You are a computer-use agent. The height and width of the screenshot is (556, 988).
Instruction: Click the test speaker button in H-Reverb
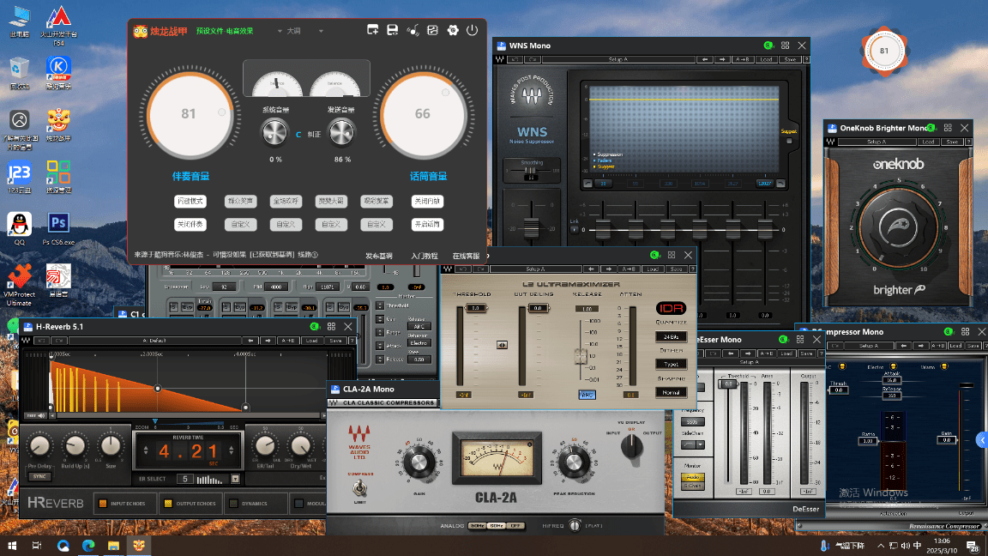click(x=35, y=415)
